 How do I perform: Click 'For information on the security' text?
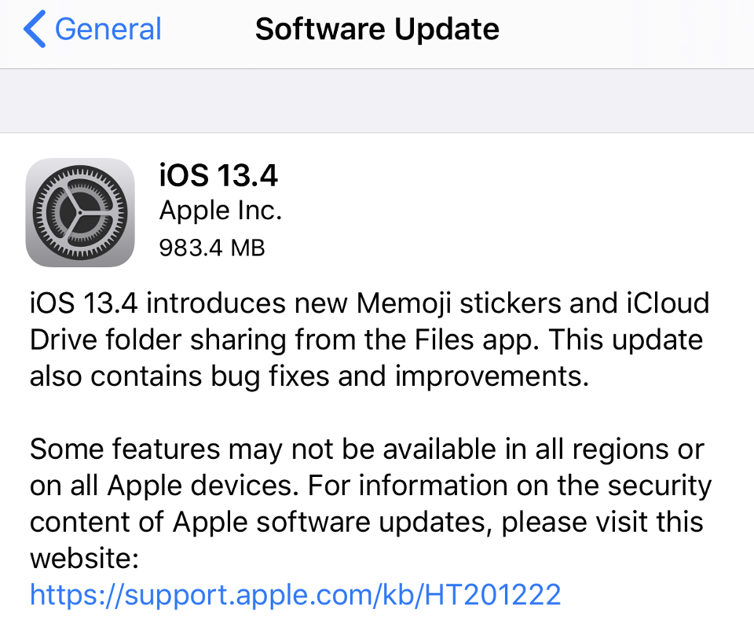click(x=510, y=486)
